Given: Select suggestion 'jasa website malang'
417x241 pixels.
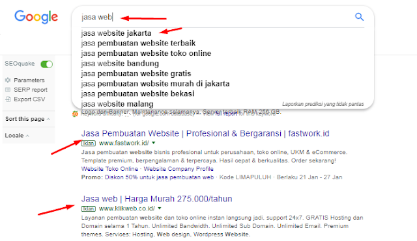Looking at the screenshot, I should tap(117, 104).
